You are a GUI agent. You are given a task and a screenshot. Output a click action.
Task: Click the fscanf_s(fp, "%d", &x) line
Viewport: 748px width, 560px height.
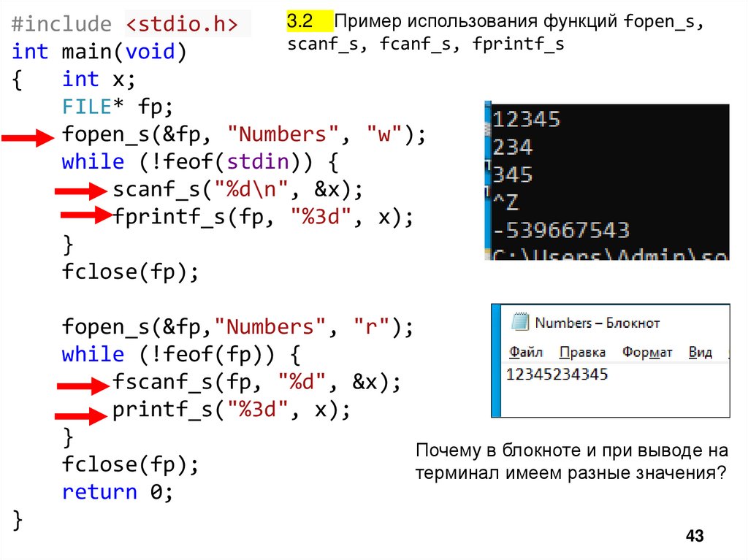(256, 382)
